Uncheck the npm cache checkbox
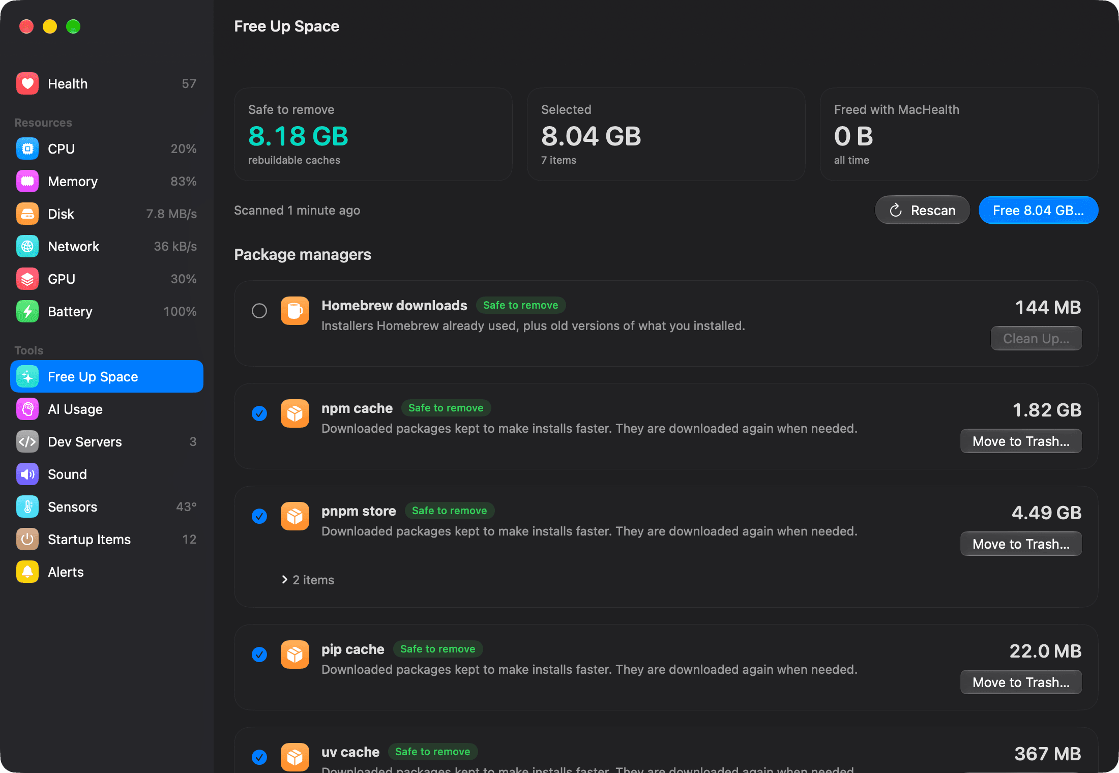This screenshot has height=773, width=1119. pyautogui.click(x=259, y=413)
